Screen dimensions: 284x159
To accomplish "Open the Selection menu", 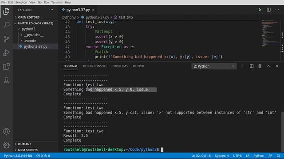I will coord(21,2).
